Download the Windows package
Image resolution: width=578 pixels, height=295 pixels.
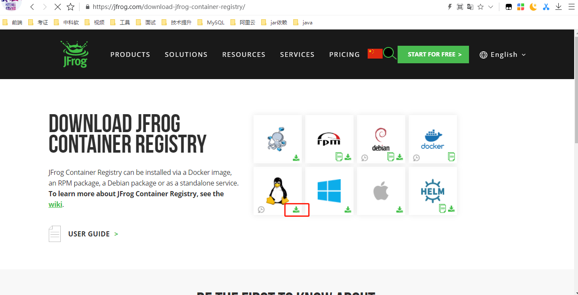pyautogui.click(x=348, y=209)
